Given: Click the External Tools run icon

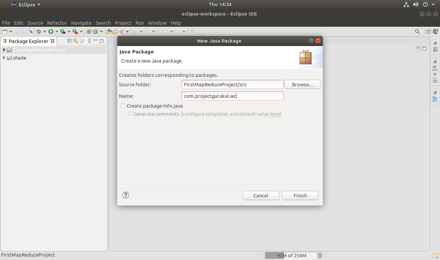Looking at the screenshot, I should [x=75, y=31].
